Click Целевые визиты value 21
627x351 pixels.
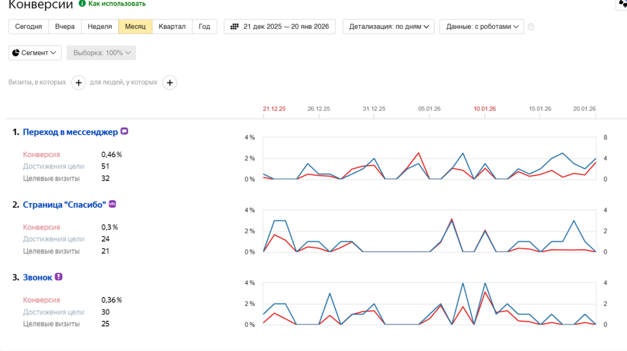point(105,251)
